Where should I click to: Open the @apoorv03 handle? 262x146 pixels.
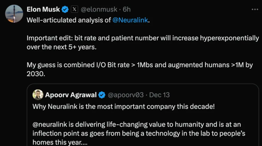click(126, 95)
